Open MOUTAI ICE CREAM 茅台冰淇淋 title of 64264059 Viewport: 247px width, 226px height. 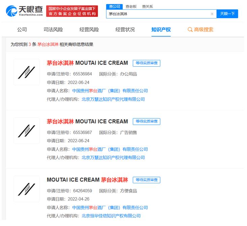(x=87, y=180)
